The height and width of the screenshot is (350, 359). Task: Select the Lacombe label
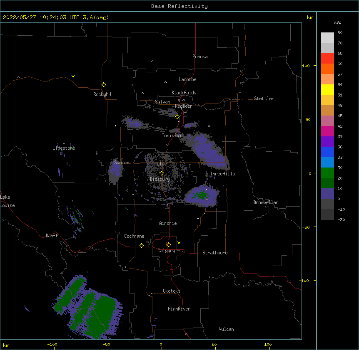pos(187,79)
